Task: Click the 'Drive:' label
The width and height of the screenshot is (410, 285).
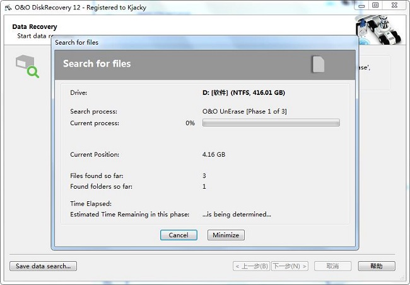Action: [x=78, y=92]
